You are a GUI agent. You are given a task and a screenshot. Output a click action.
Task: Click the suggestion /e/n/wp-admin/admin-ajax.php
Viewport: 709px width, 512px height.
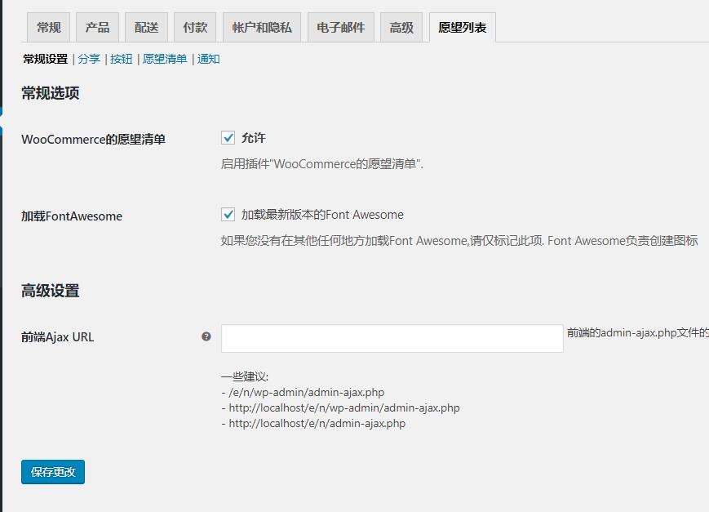coord(306,393)
